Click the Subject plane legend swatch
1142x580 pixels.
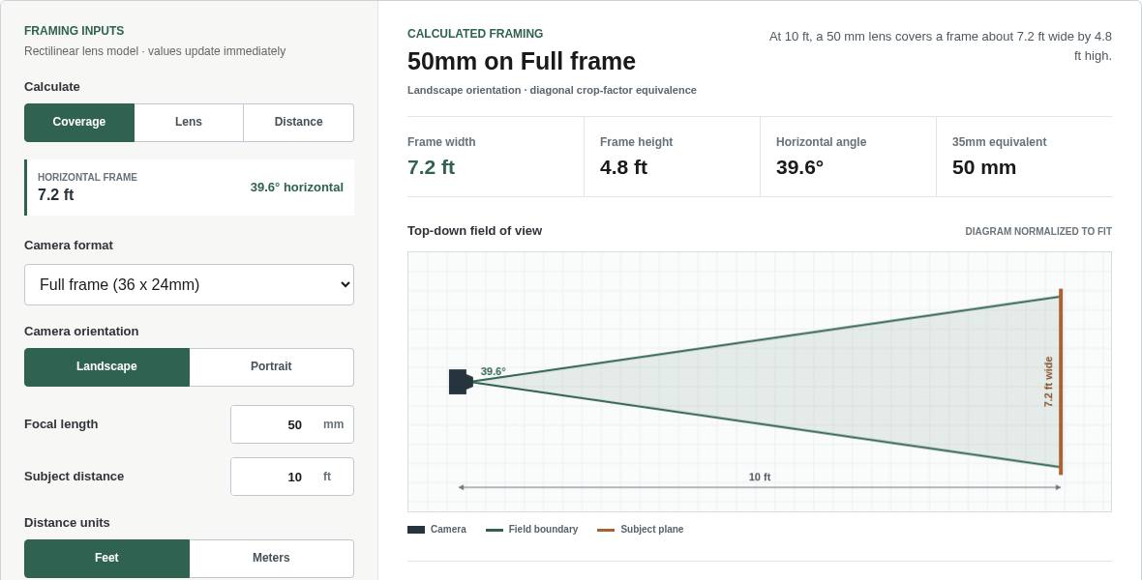pyautogui.click(x=606, y=530)
